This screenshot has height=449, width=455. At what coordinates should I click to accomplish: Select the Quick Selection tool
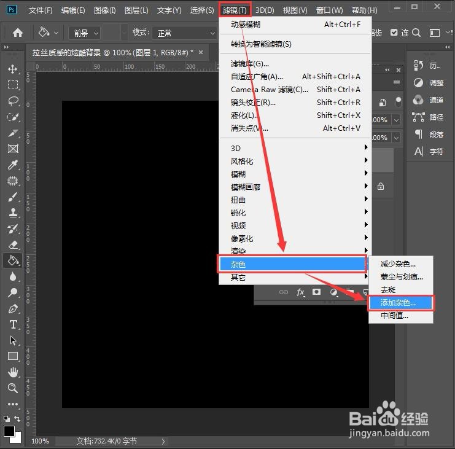pyautogui.click(x=13, y=117)
